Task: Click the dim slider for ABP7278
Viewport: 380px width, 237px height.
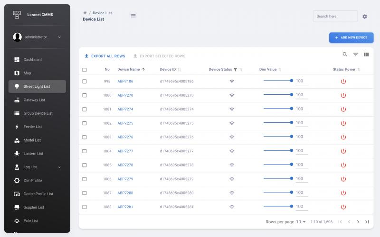Action: [x=278, y=165]
